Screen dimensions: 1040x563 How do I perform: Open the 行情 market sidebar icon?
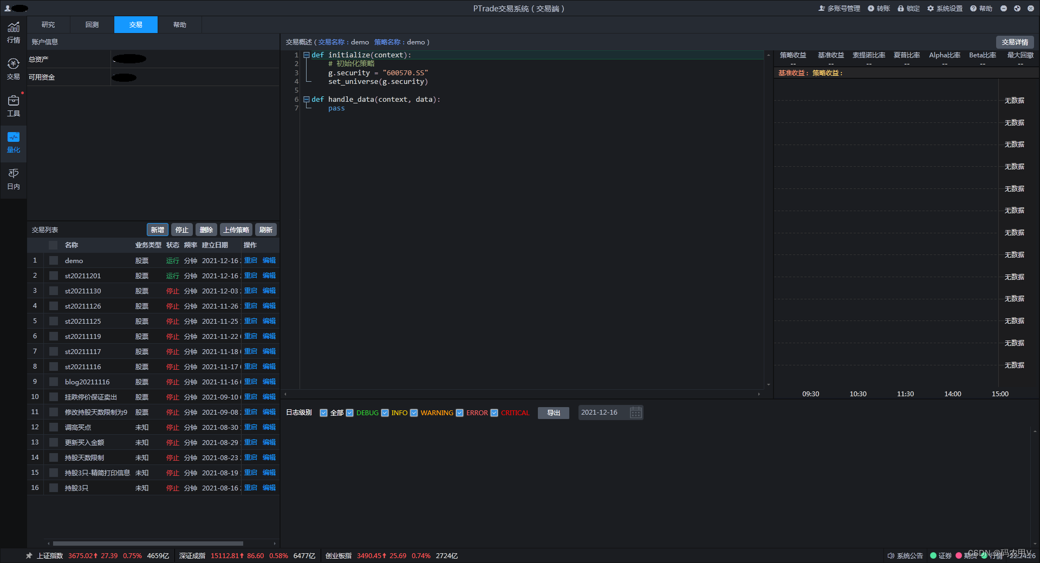point(14,32)
